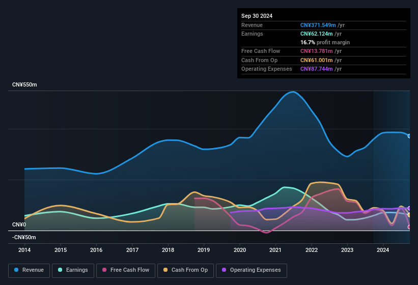
Task: Click the 2024 x-axis year label
Action: [x=383, y=250]
